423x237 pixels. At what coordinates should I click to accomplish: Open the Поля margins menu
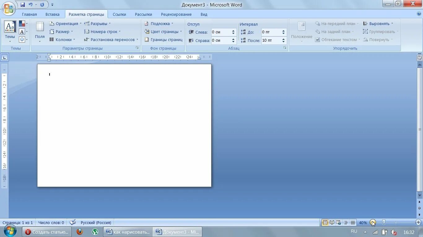[x=40, y=32]
